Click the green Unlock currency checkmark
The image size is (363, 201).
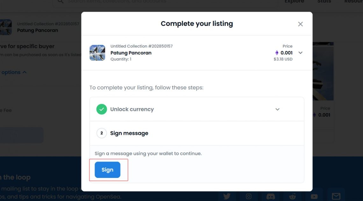(102, 109)
